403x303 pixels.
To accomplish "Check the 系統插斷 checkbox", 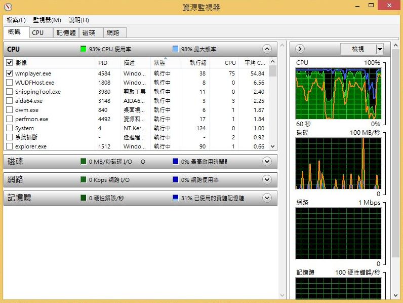I will 10,137.
